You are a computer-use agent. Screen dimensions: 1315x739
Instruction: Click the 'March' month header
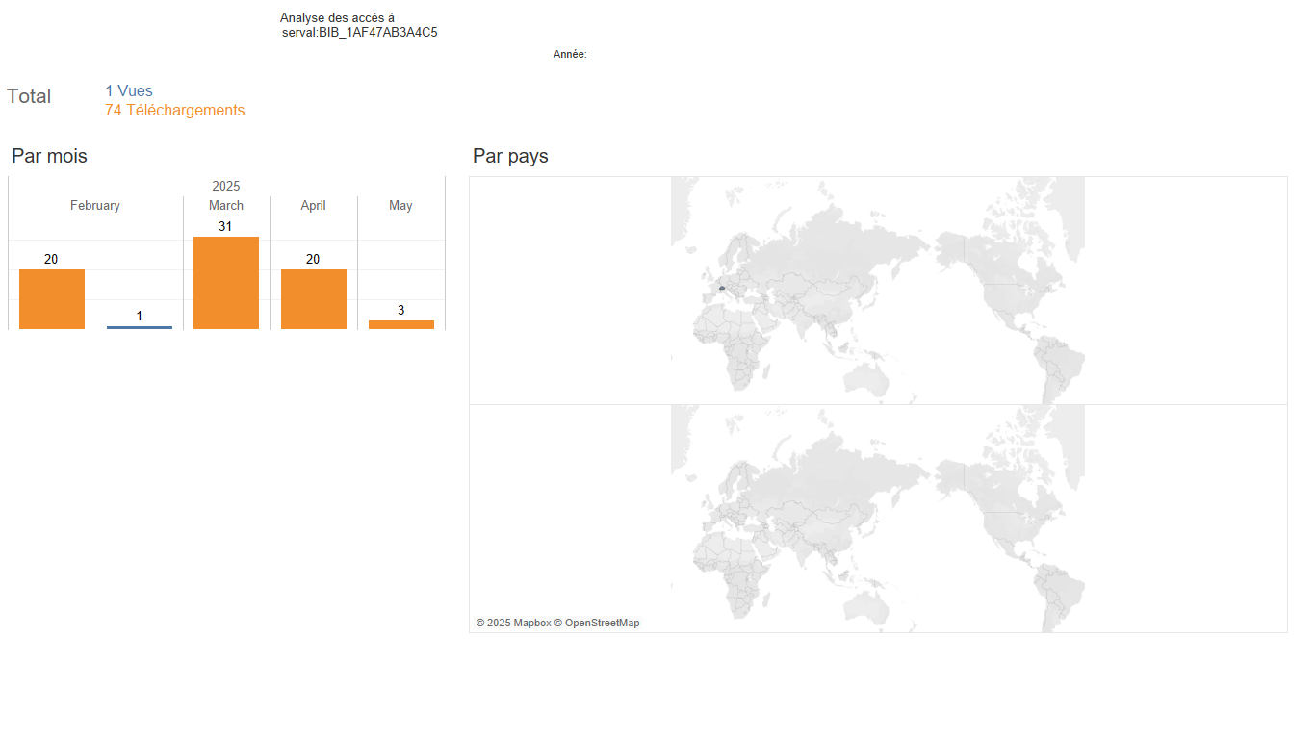pyautogui.click(x=226, y=206)
